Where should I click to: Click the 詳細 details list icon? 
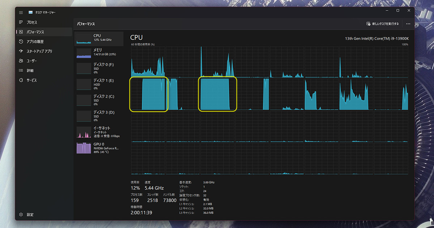pos(21,71)
